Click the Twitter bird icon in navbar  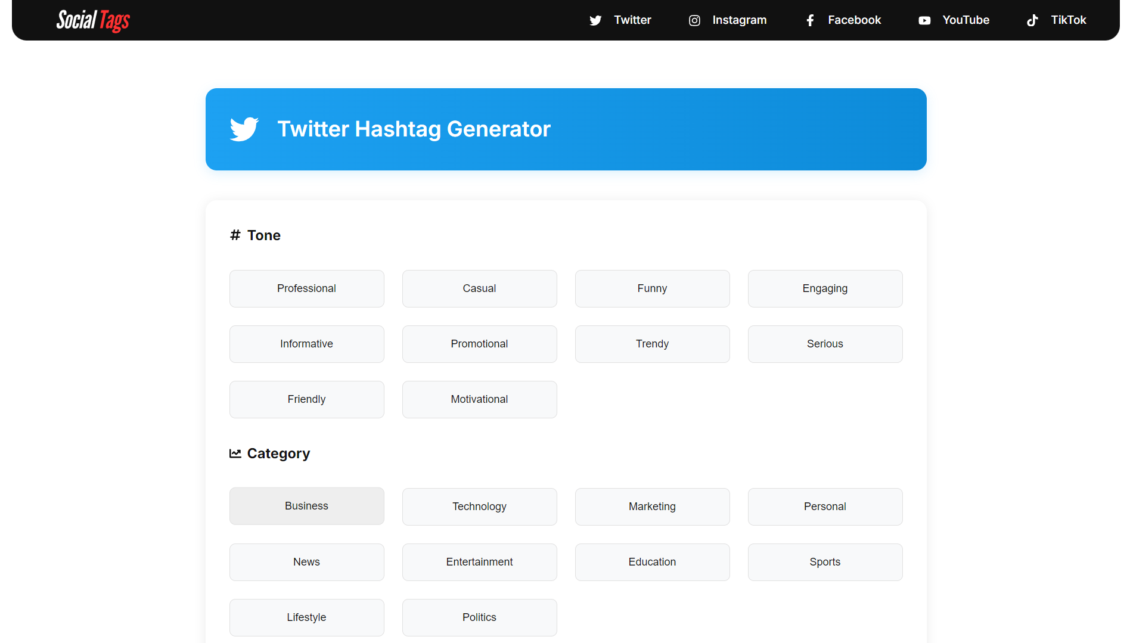point(595,20)
